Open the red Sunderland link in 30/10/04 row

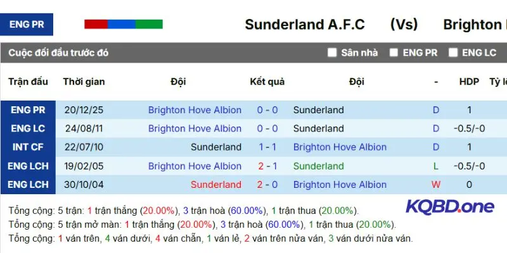click(x=215, y=185)
